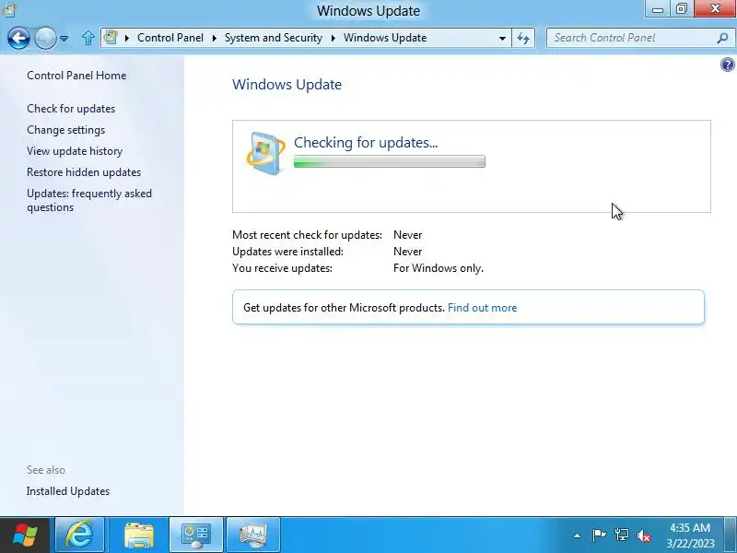The height and width of the screenshot is (553, 737).
Task: Click the Forward navigation arrow button
Action: point(45,38)
